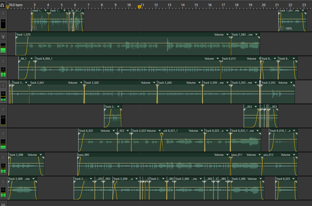Open the dropdown arrow on Track 3_050 clip
Image resolution: width=312 pixels, height=206 pixels.
click(x=227, y=83)
